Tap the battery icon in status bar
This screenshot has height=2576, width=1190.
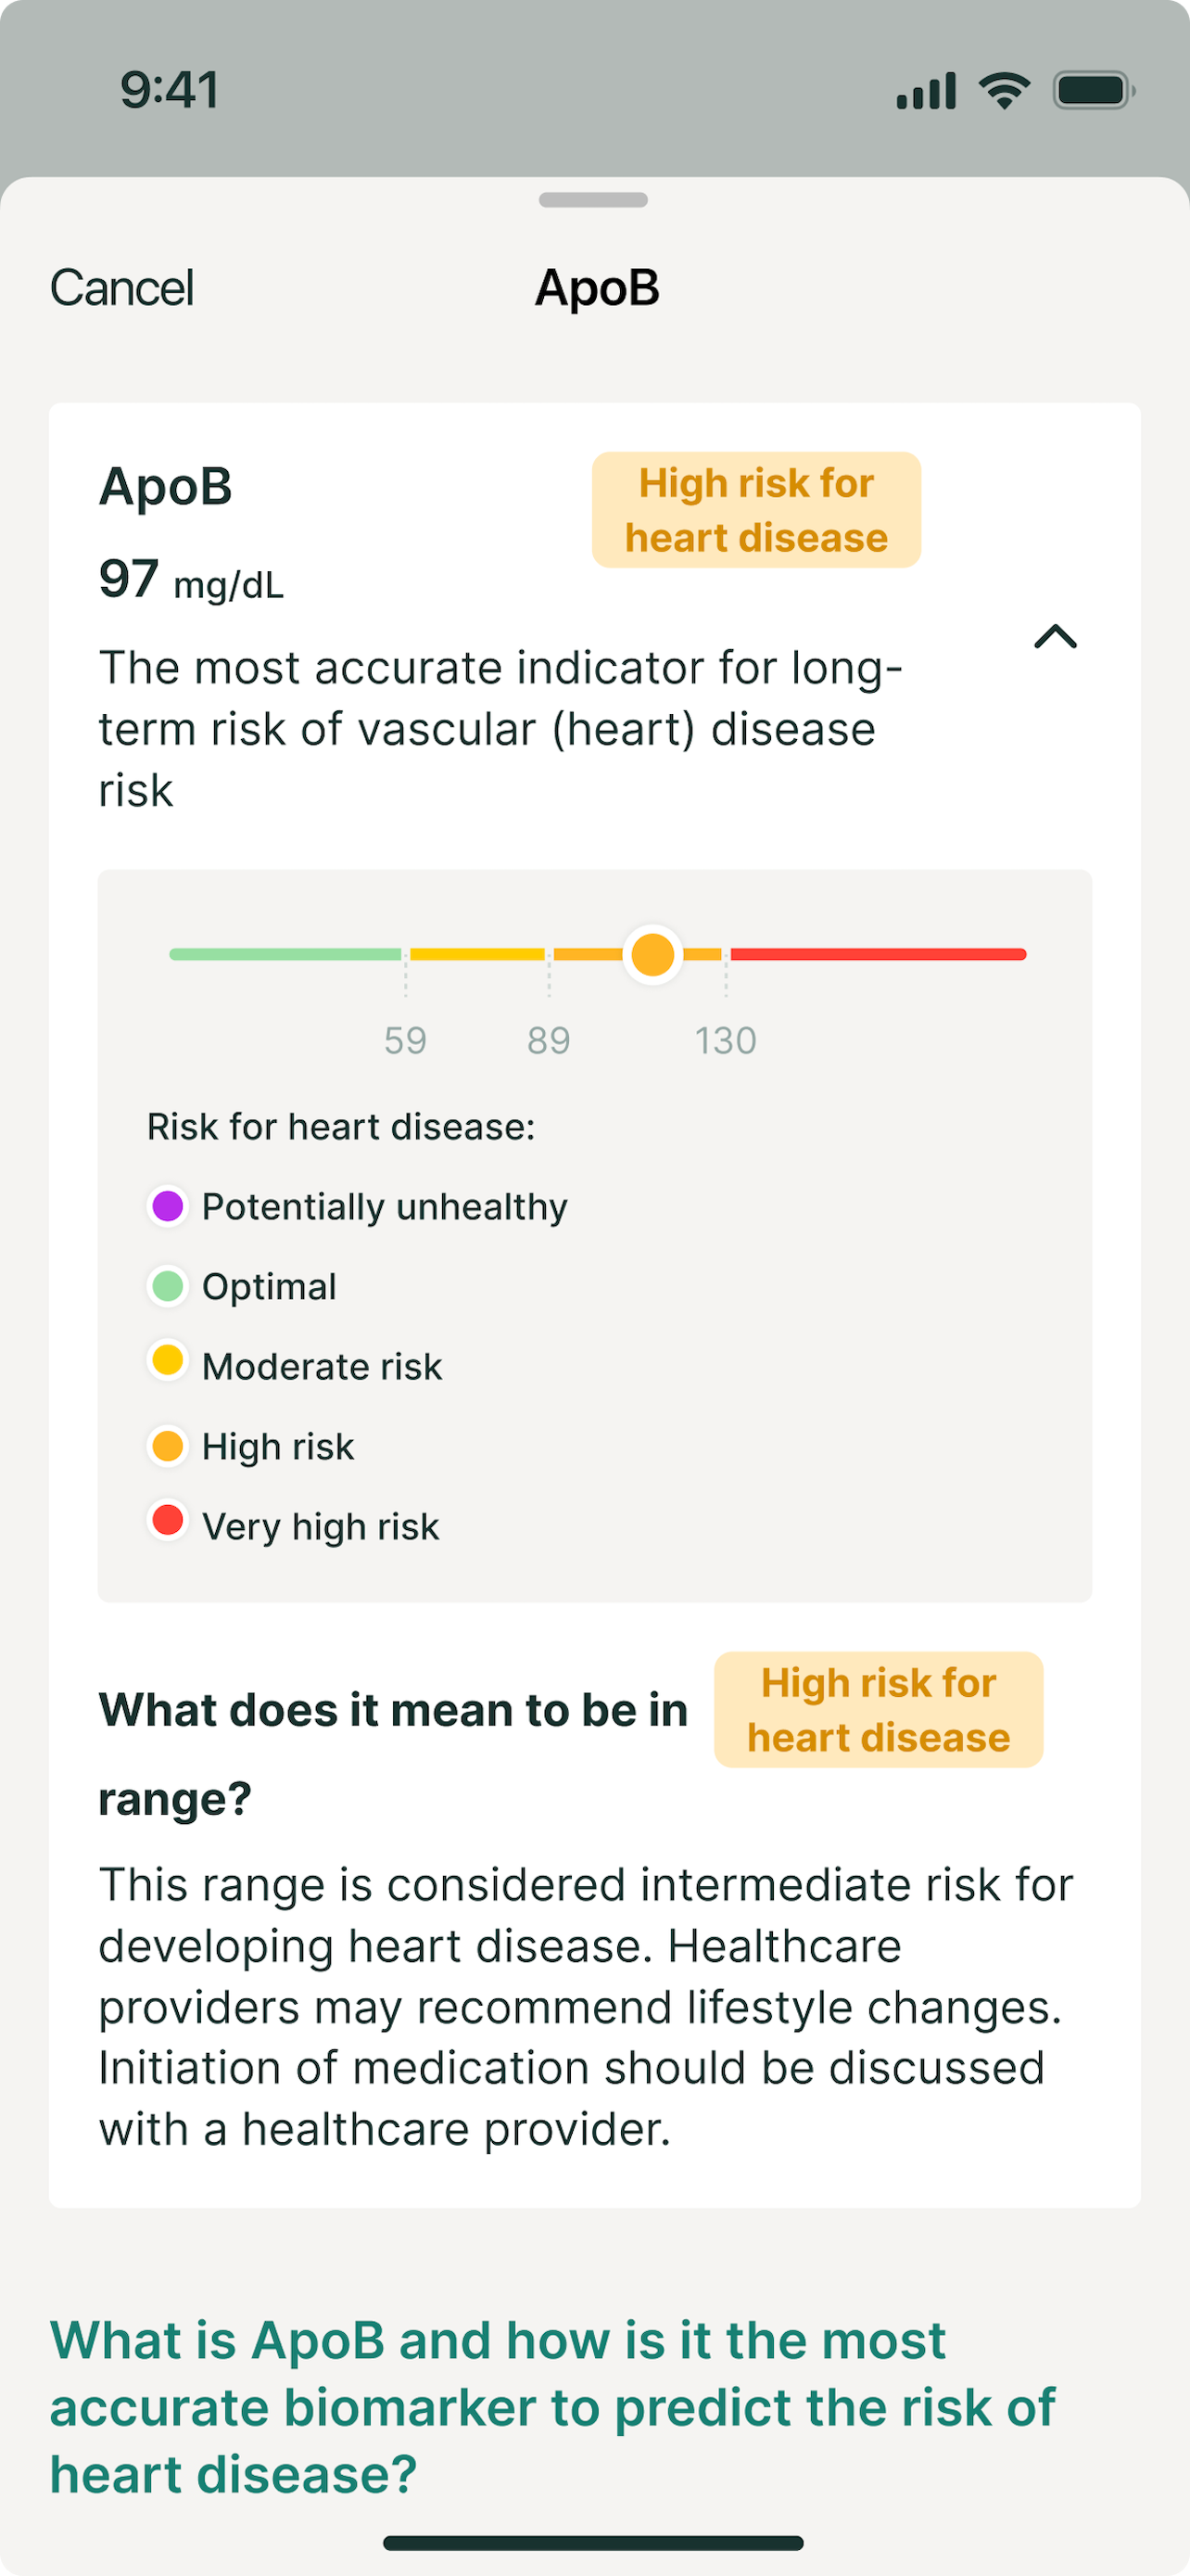pyautogui.click(x=1095, y=91)
